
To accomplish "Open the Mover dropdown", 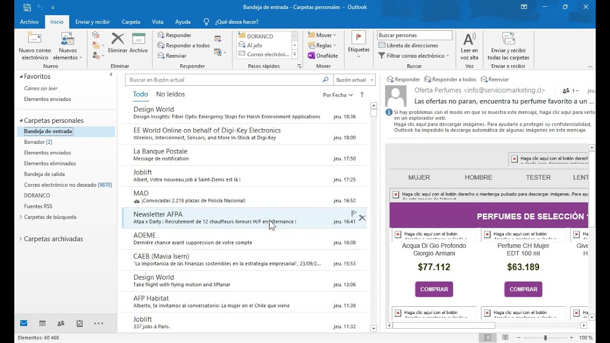I will coord(322,35).
